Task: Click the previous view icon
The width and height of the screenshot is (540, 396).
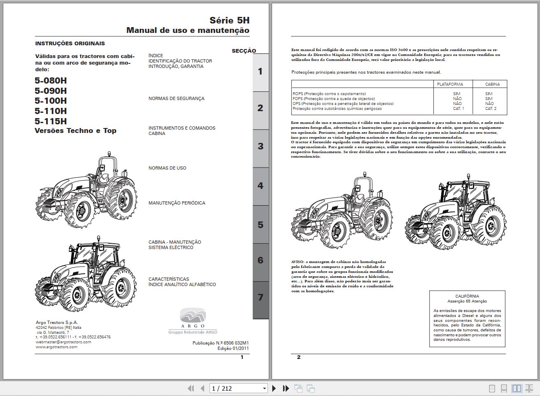Action: [x=298, y=388]
